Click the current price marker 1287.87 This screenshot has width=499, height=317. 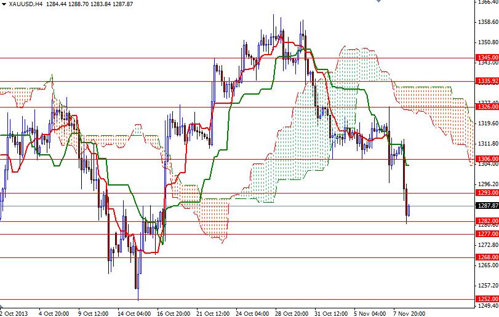(487, 206)
